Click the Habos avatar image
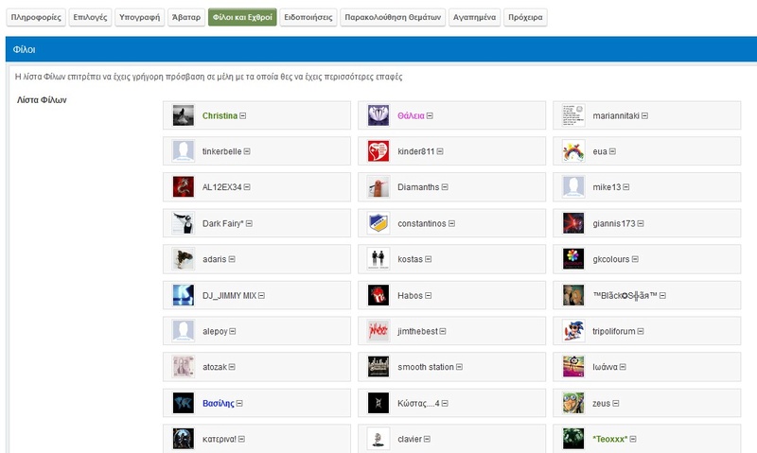Image resolution: width=757 pixels, height=453 pixels. 378,295
